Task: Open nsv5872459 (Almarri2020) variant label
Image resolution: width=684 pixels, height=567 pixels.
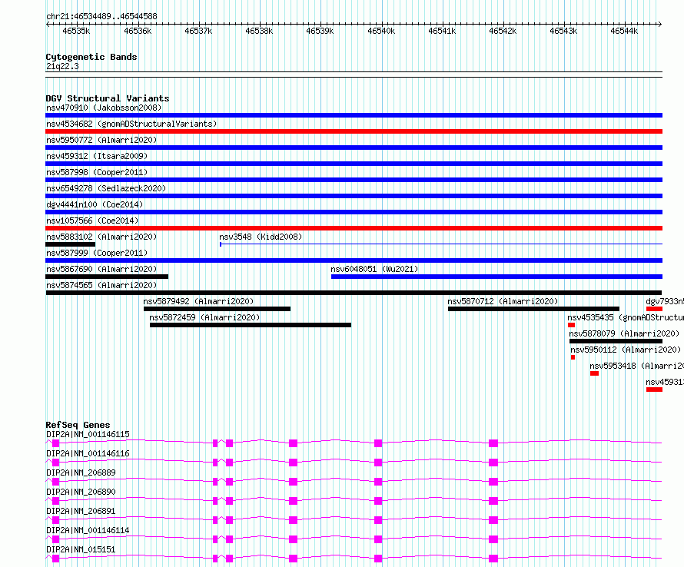Action: point(204,317)
